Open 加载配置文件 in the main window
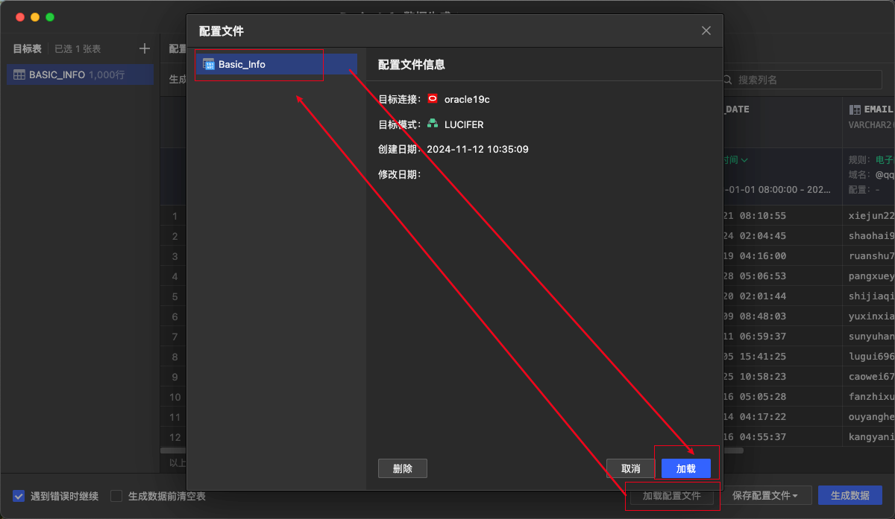The width and height of the screenshot is (895, 519). pyautogui.click(x=672, y=495)
